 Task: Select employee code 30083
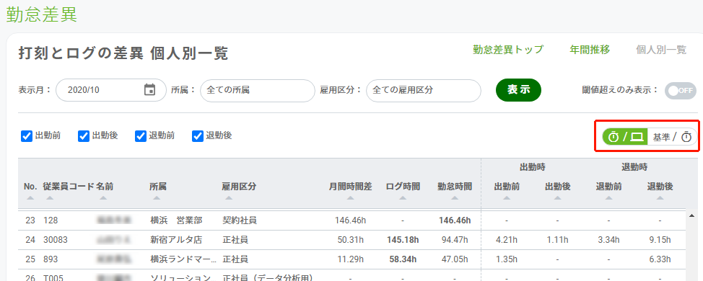pos(55,240)
